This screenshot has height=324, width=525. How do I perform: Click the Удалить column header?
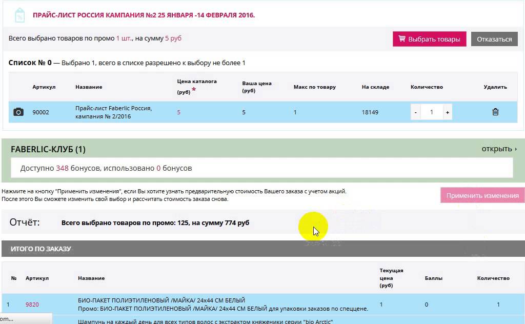(x=495, y=87)
